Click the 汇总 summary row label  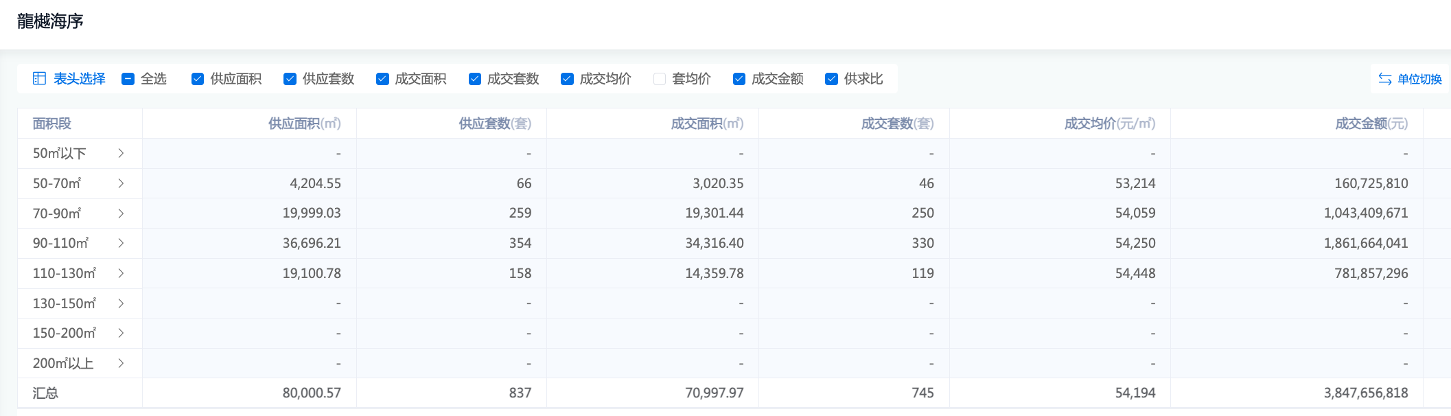click(45, 393)
